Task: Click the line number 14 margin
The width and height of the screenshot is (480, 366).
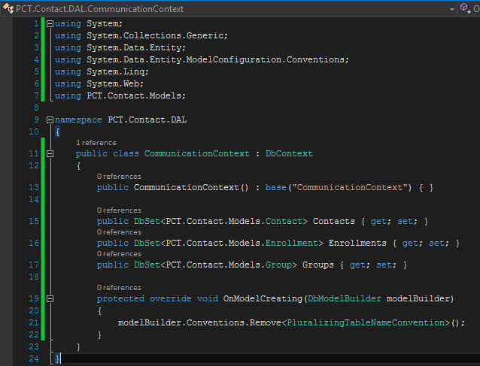Action: click(x=33, y=199)
